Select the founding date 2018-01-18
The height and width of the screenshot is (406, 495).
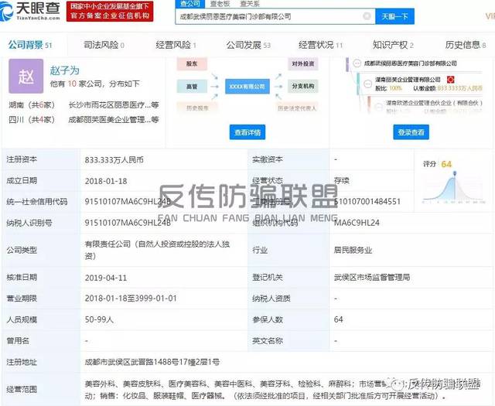(106, 181)
